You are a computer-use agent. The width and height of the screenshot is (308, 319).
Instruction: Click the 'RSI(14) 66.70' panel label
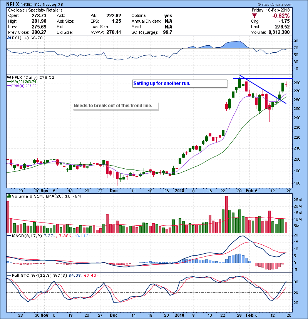pyautogui.click(x=27, y=38)
